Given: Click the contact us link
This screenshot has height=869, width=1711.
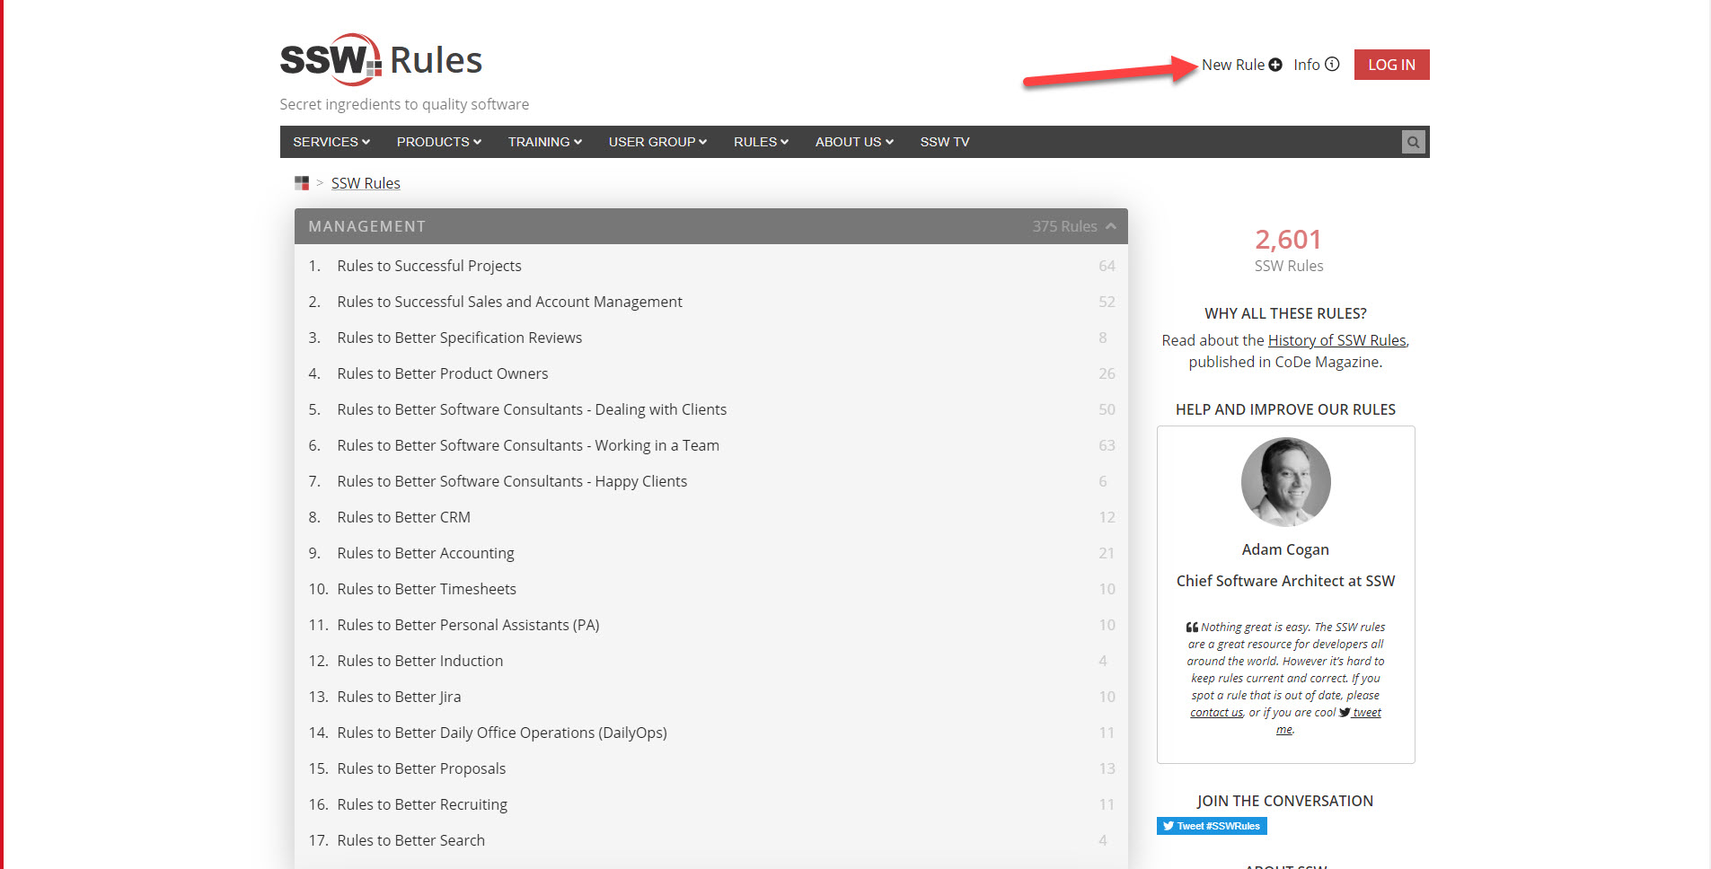Looking at the screenshot, I should click(1216, 713).
